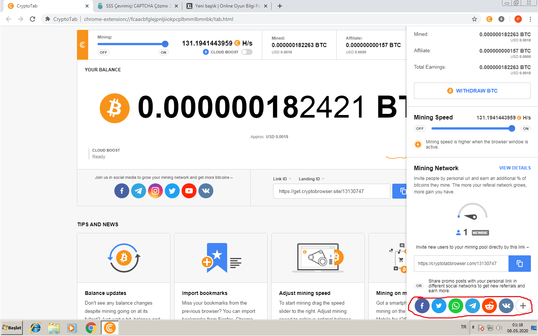Toggle the Cloud Boost switch
Viewport: 538px width, 336px height.
click(x=247, y=52)
